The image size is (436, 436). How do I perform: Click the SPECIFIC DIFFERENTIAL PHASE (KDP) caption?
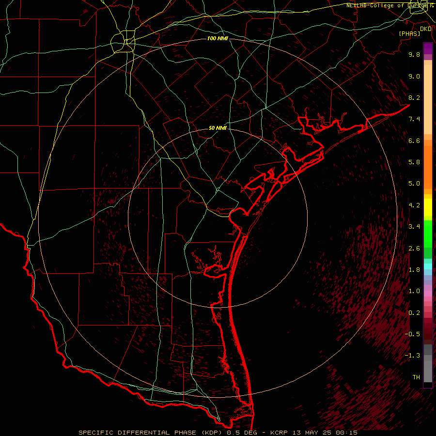tap(151, 433)
